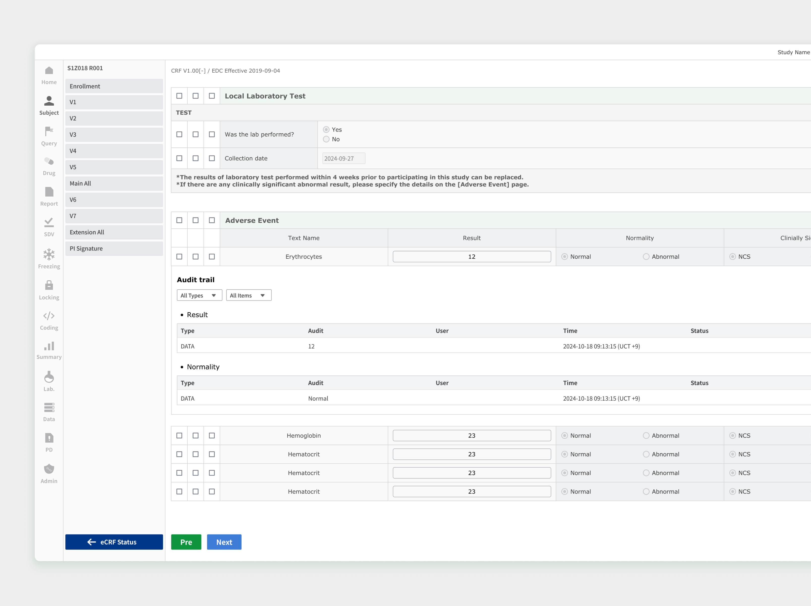Open the Summary bar chart icon
This screenshot has width=811, height=606.
49,346
